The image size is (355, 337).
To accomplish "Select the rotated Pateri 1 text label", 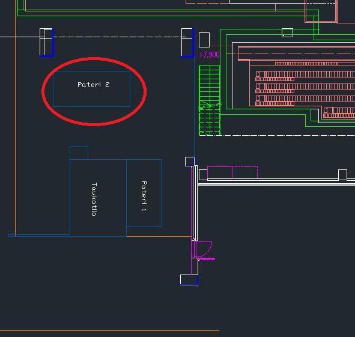I will pyautogui.click(x=144, y=196).
